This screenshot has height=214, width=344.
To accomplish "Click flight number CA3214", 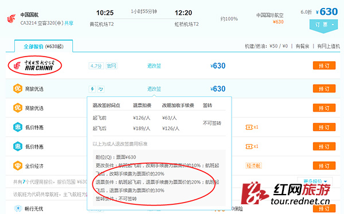I will click(x=28, y=23).
